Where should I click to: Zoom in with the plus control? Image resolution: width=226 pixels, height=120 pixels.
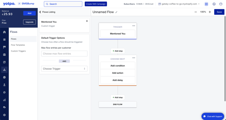click(210, 12)
